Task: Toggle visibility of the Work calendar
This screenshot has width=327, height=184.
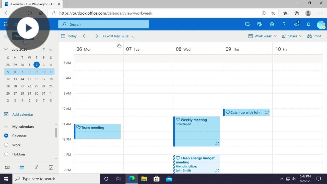Action: coord(6,145)
